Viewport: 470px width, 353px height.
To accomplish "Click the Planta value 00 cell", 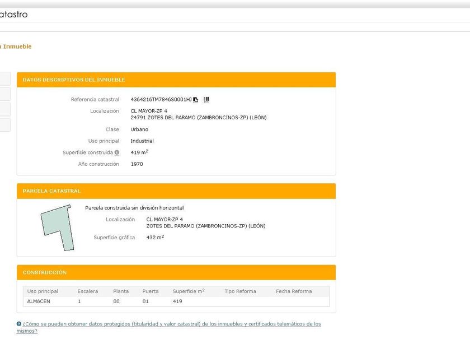I will (x=116, y=301).
